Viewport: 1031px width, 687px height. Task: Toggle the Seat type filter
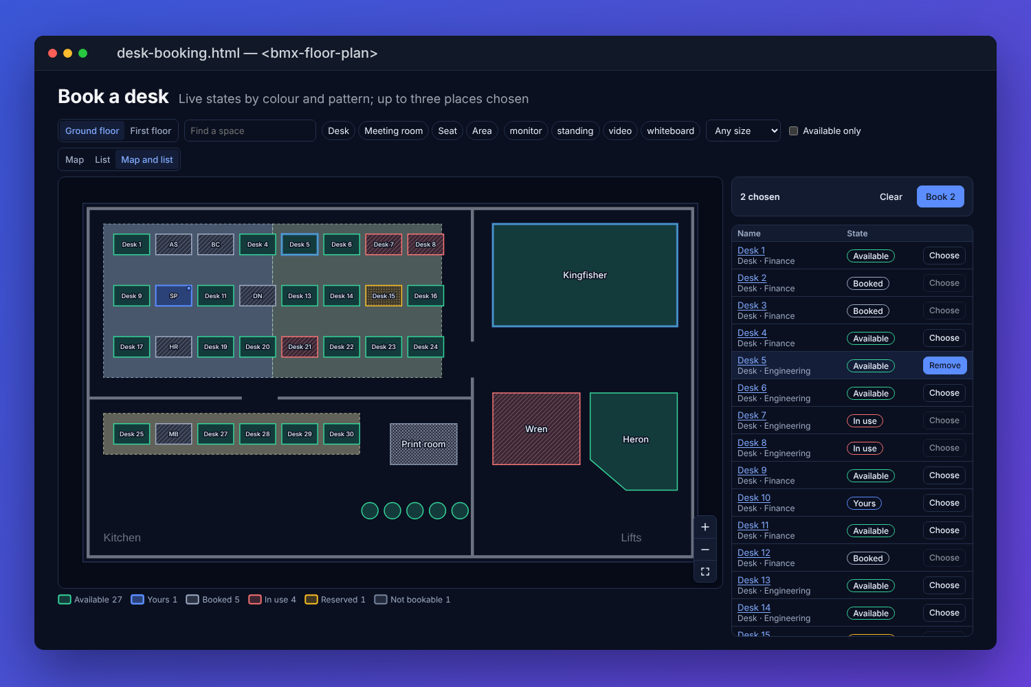(x=447, y=131)
